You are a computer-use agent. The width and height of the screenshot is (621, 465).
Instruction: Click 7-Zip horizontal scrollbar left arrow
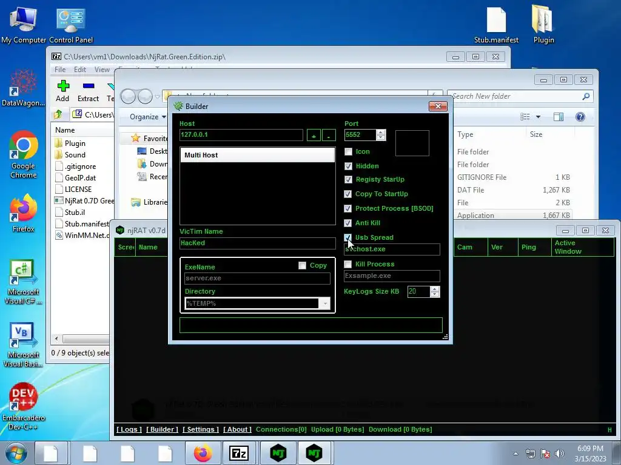pos(56,339)
